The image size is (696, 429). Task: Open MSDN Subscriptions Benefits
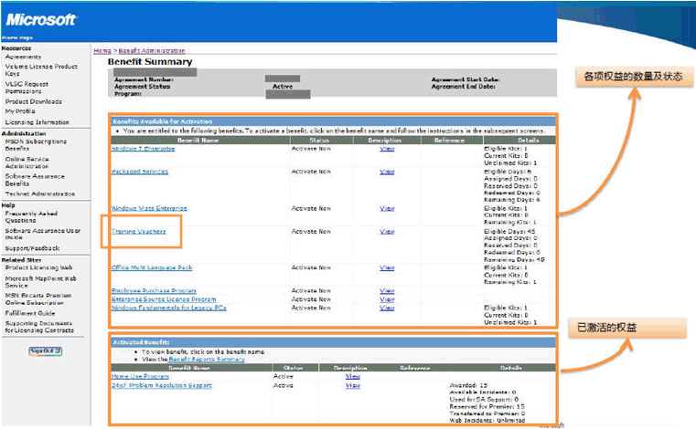[36, 145]
